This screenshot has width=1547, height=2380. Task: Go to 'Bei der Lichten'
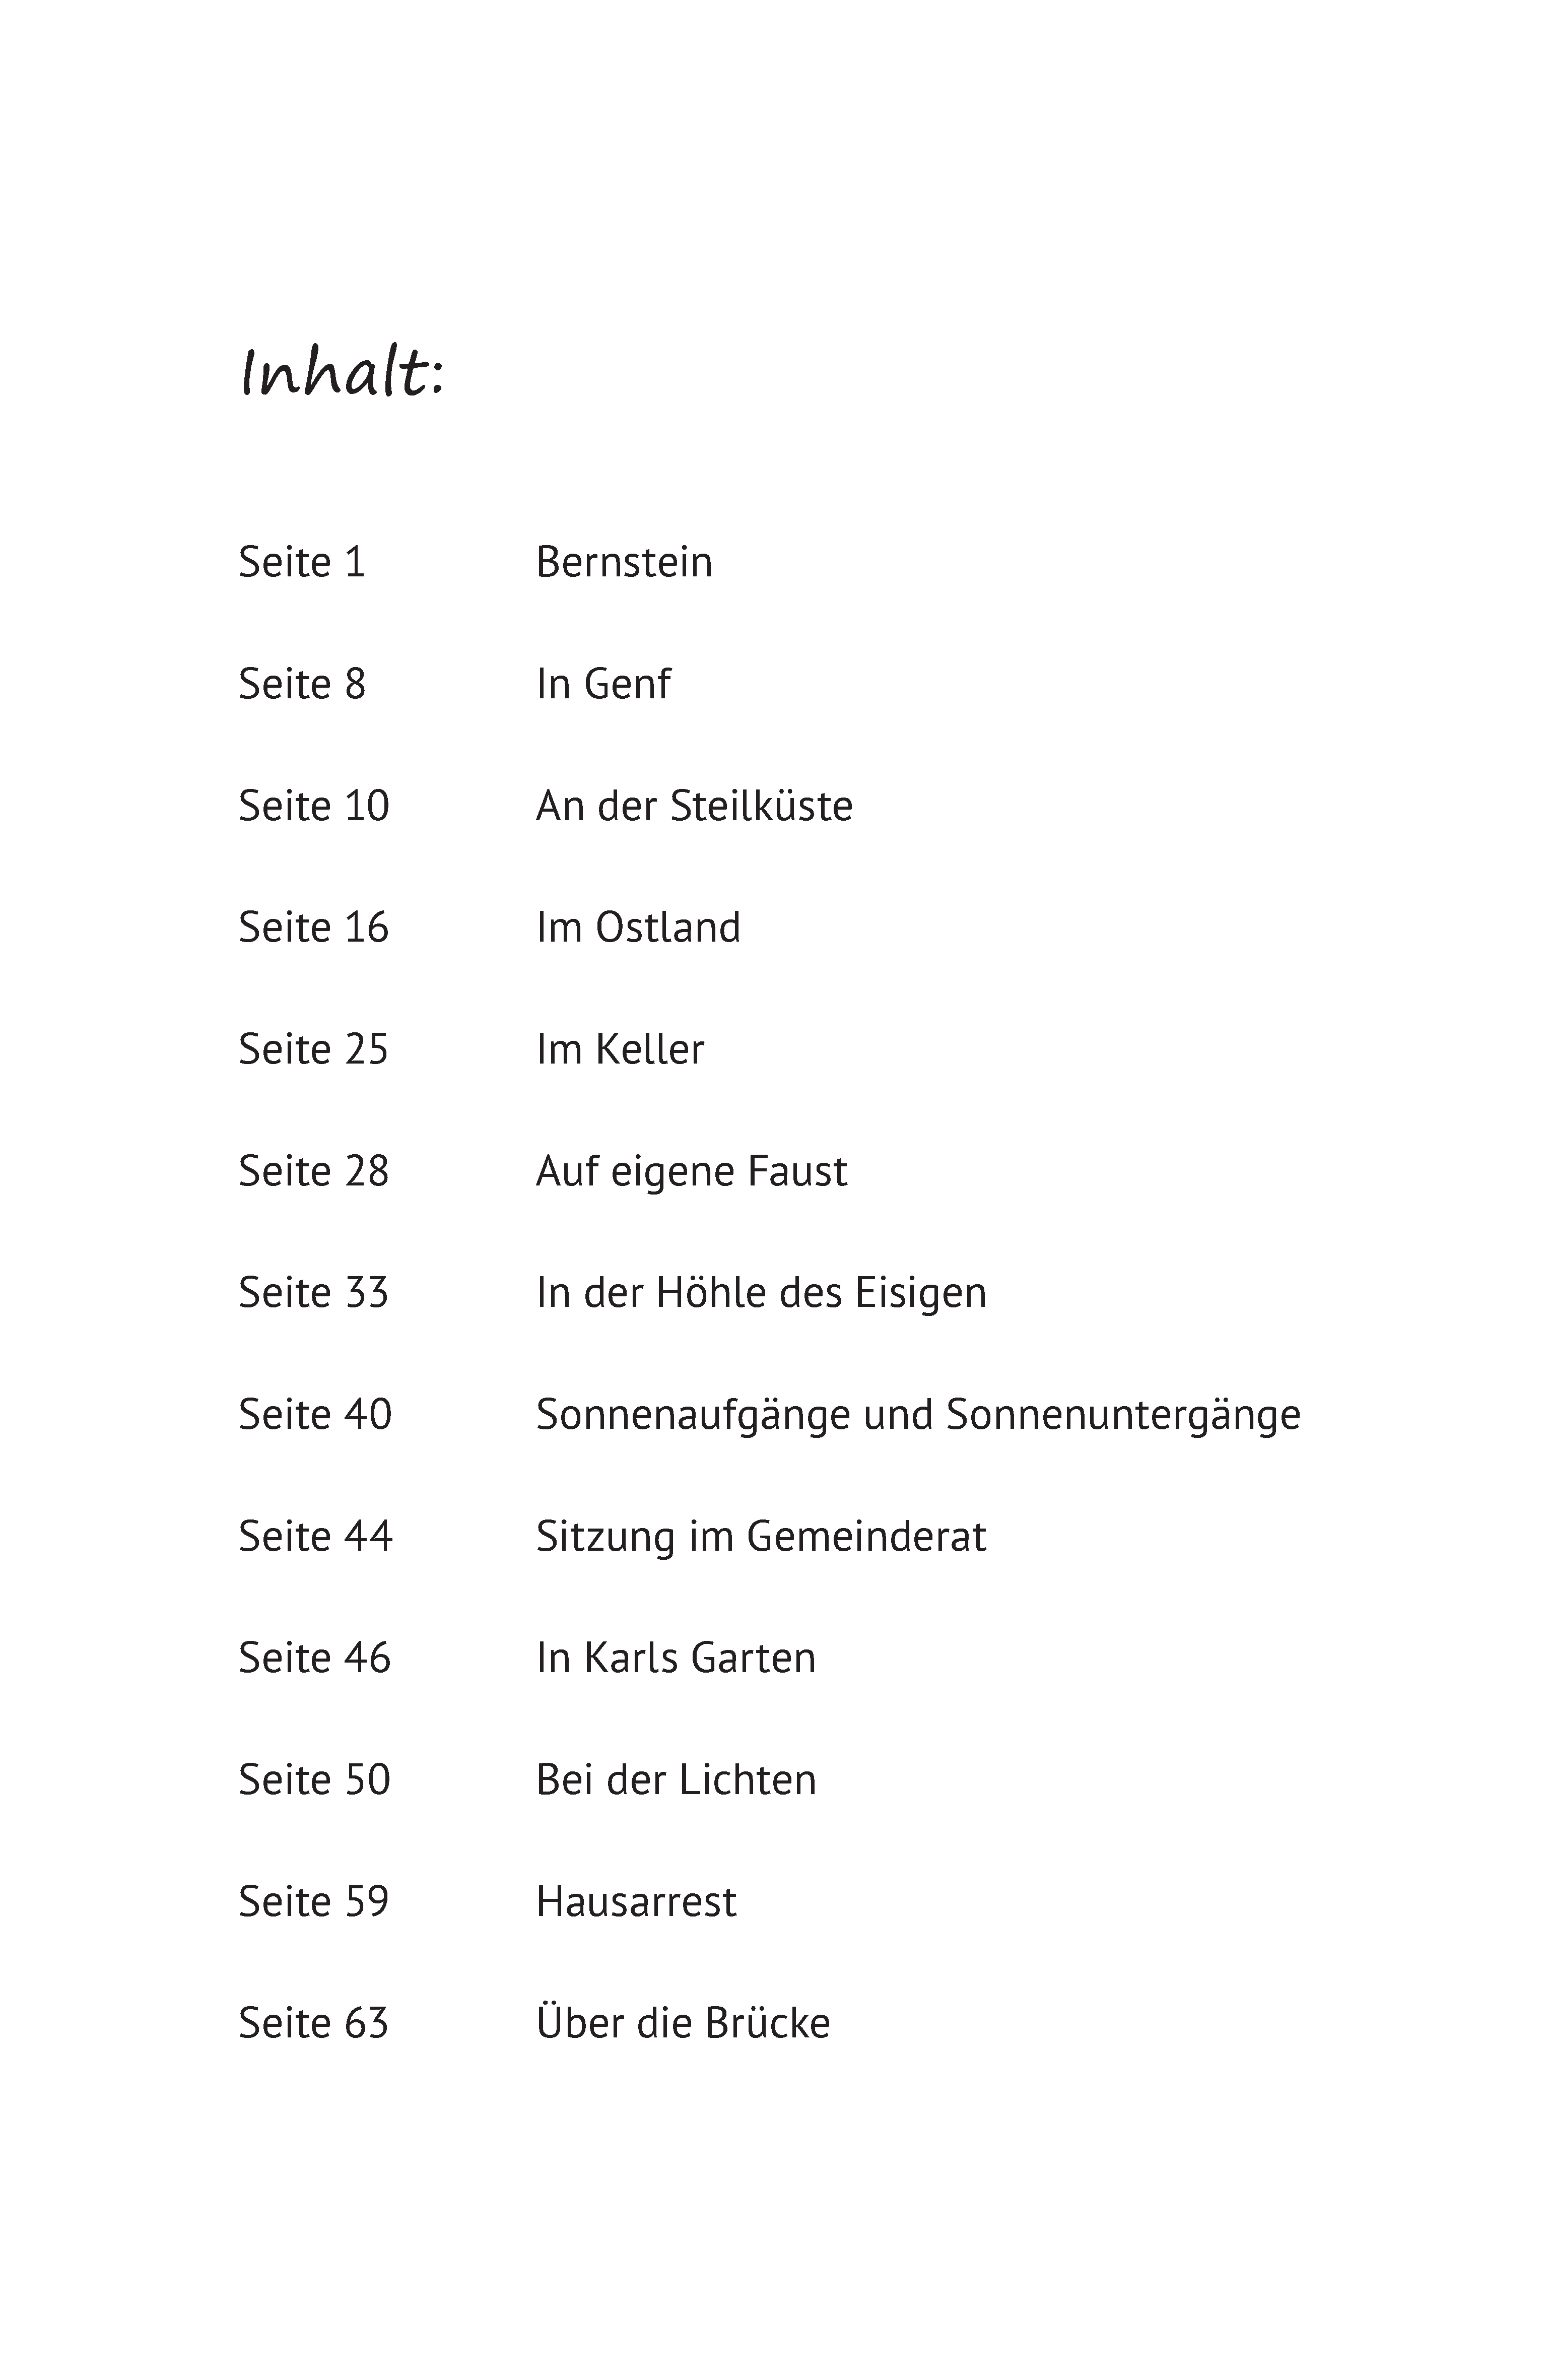676,1780
